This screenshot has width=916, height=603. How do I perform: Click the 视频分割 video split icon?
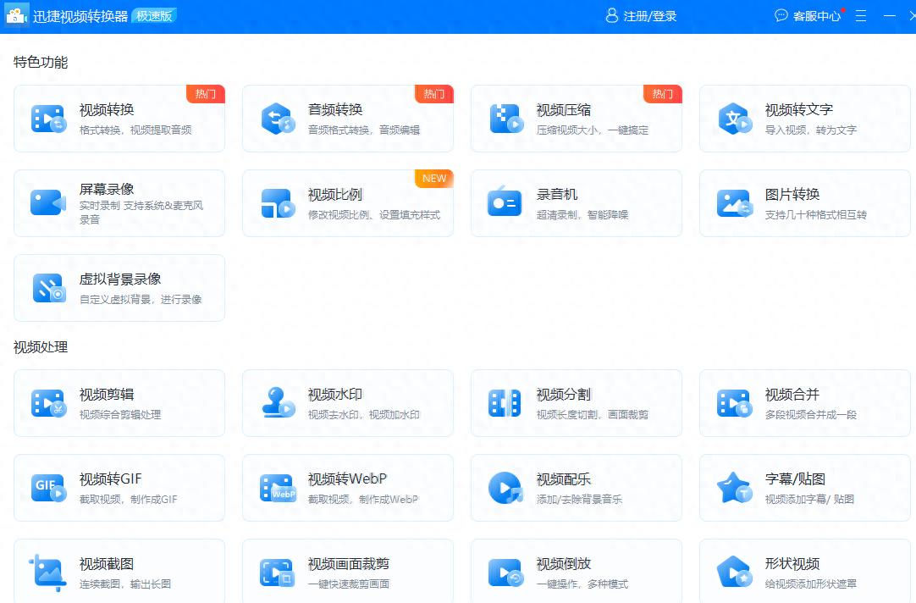tap(505, 403)
